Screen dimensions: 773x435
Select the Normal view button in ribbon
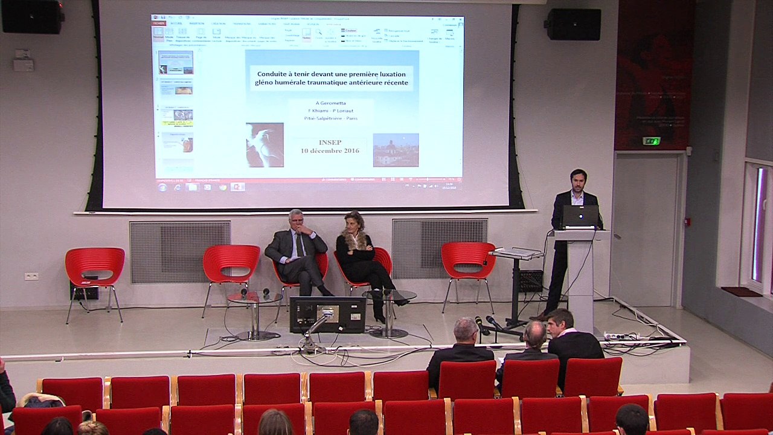158,33
